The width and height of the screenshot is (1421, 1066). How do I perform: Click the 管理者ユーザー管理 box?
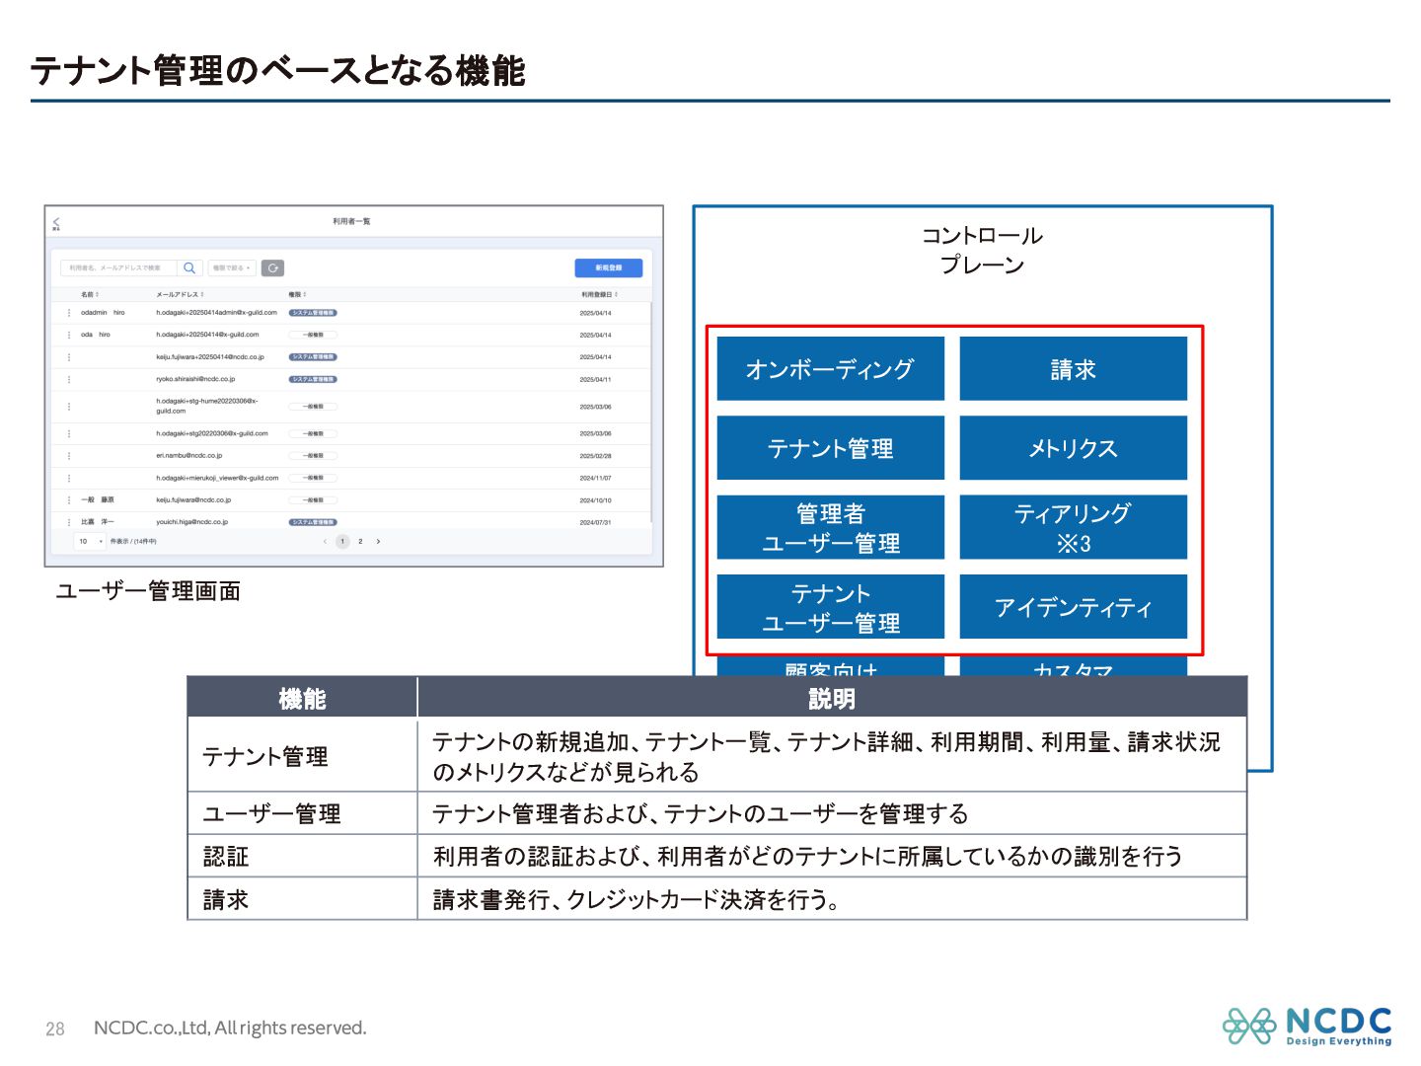coord(830,527)
